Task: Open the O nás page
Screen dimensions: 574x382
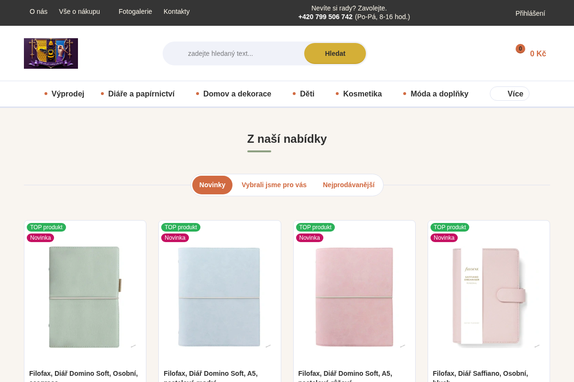Action: pyautogui.click(x=38, y=11)
